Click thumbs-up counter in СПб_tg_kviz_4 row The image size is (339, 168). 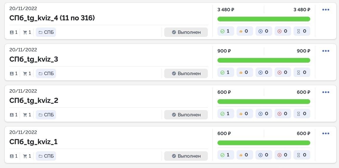point(245,31)
